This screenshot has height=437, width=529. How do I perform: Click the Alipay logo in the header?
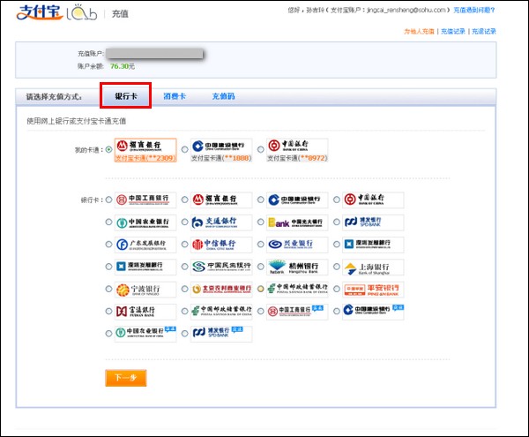(40, 12)
